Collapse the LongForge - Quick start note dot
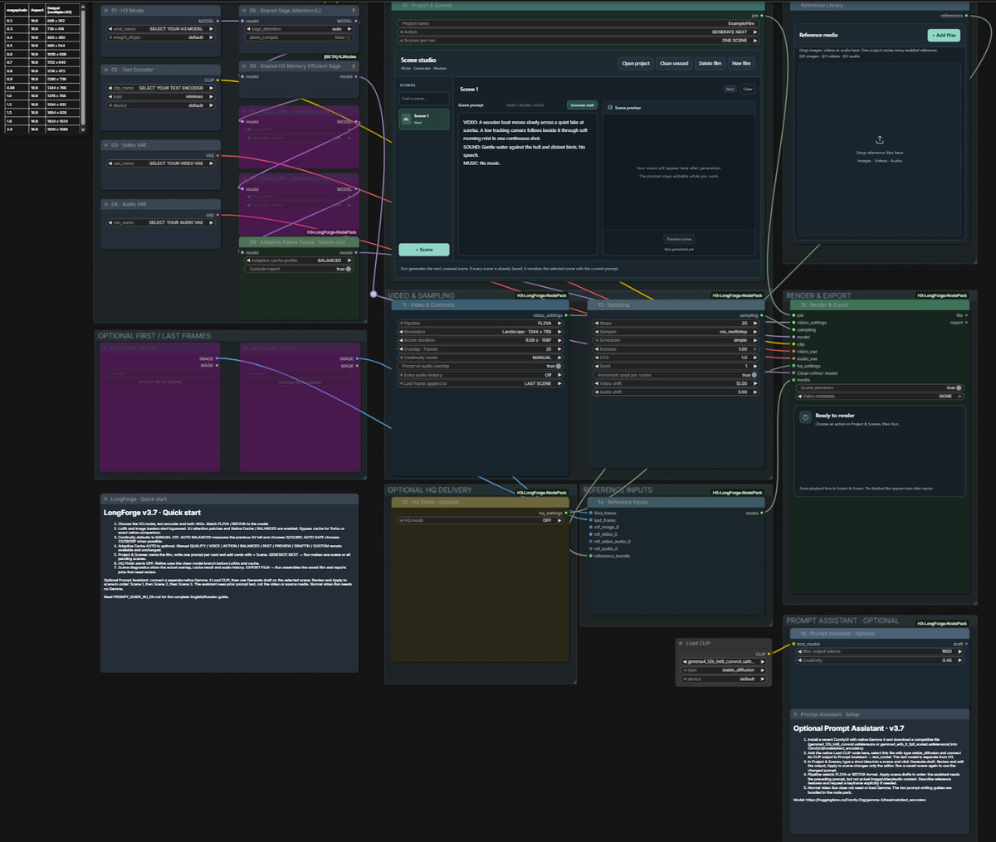Screen dimensions: 996x842 105,499
